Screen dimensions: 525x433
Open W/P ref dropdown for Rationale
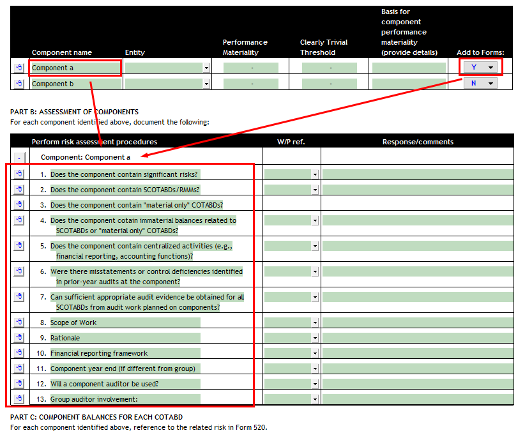pos(315,338)
